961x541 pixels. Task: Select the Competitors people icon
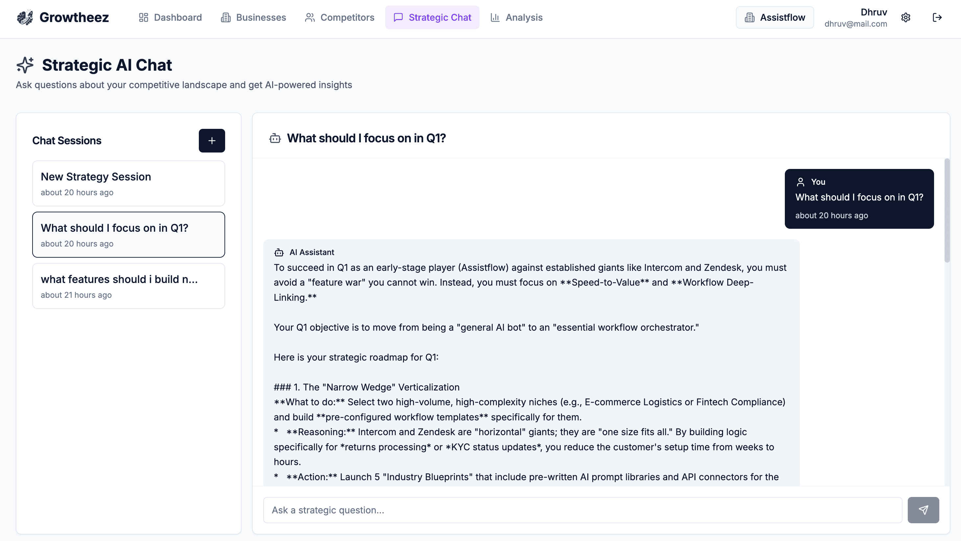pyautogui.click(x=309, y=17)
